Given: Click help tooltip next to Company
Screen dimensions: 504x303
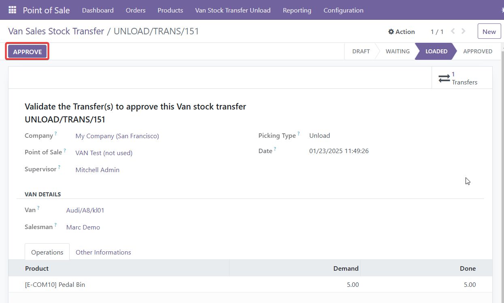Looking at the screenshot, I should 56,133.
